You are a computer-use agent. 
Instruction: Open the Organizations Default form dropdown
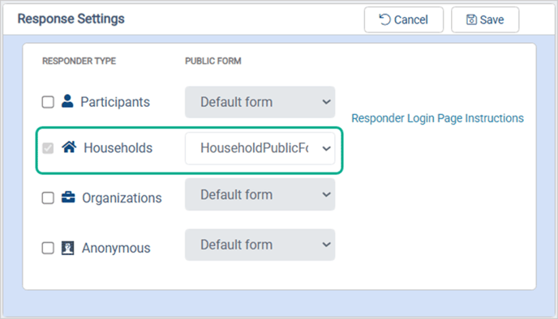260,194
